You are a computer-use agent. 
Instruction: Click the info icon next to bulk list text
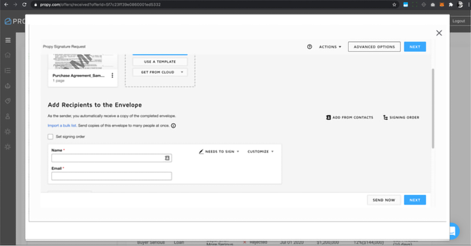click(x=173, y=126)
